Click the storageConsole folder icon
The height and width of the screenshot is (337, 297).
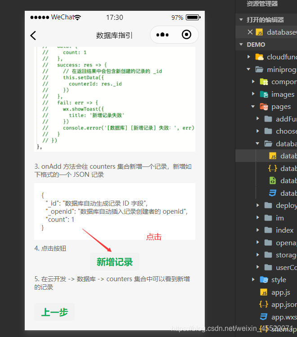[268, 255]
